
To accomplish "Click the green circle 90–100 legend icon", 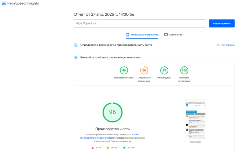I will pyautogui.click(x=124, y=148).
